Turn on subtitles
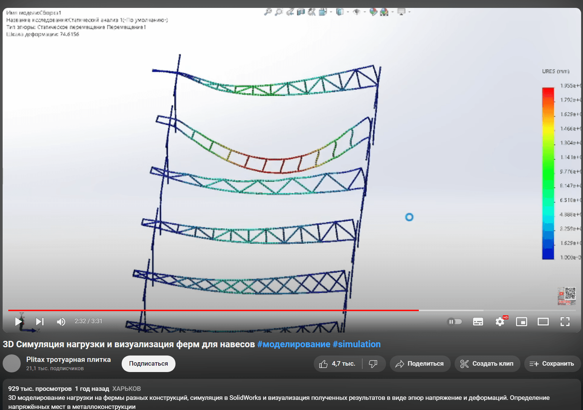Viewport: 583px width, 410px height. click(478, 322)
